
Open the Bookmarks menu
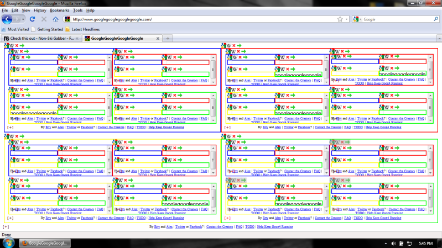pyautogui.click(x=60, y=10)
